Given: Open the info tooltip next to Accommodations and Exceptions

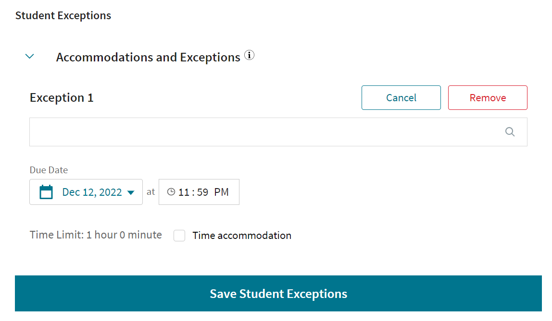Looking at the screenshot, I should [250, 55].
